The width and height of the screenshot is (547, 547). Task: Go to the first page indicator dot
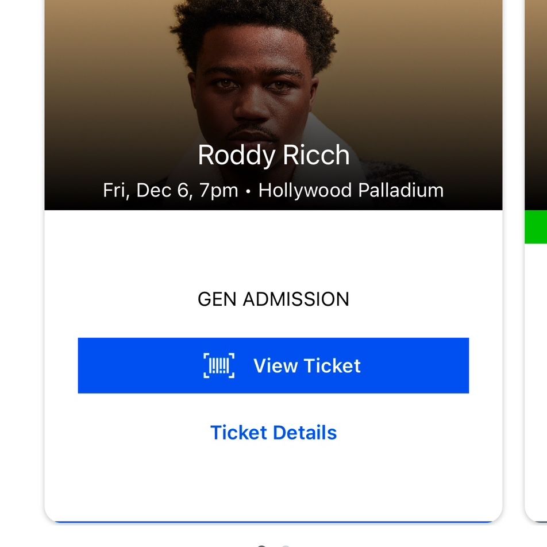coord(261,546)
